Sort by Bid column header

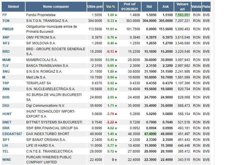tap(149, 7)
